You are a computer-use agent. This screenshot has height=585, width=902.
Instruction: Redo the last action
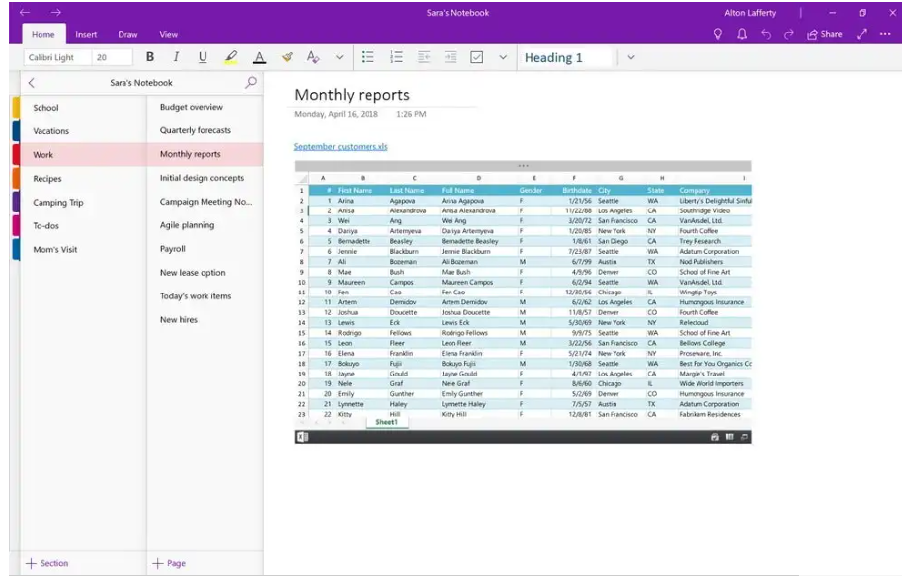[x=789, y=34]
